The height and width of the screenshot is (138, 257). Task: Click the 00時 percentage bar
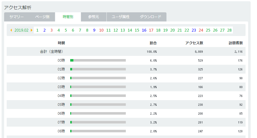click(x=98, y=60)
